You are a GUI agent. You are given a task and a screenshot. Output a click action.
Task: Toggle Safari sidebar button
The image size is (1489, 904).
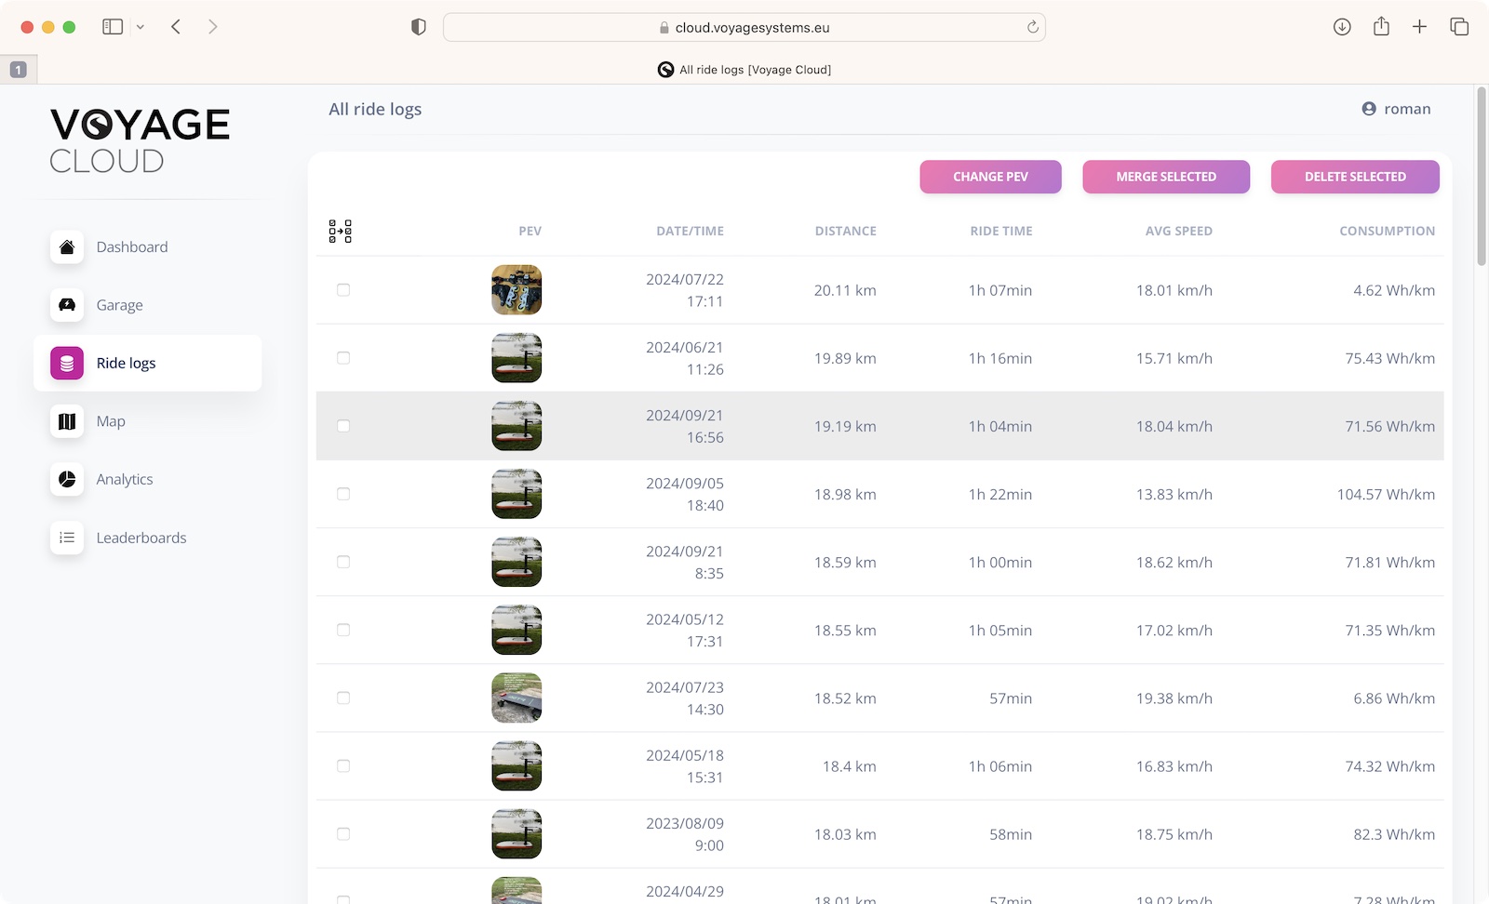[x=113, y=27]
